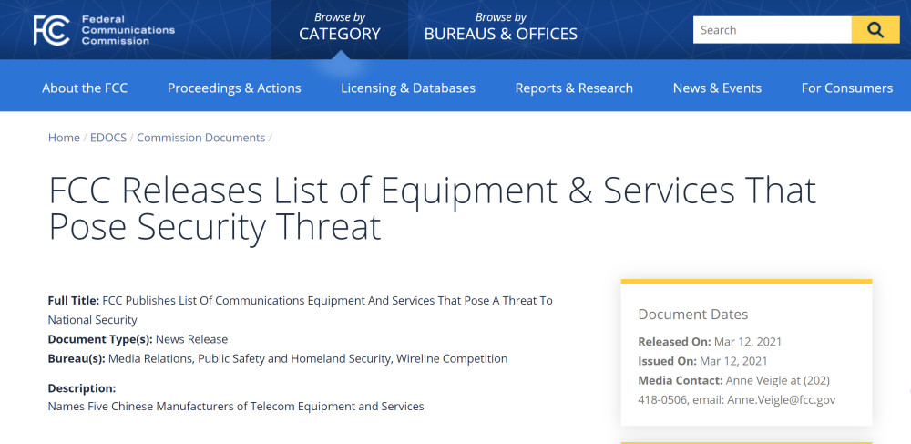Click the Description label
This screenshot has width=911, height=444.
pos(82,388)
